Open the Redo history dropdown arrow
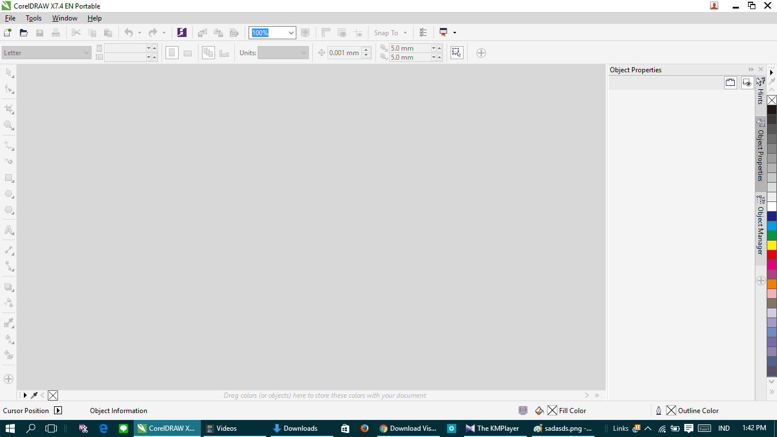777x437 pixels. [x=164, y=33]
